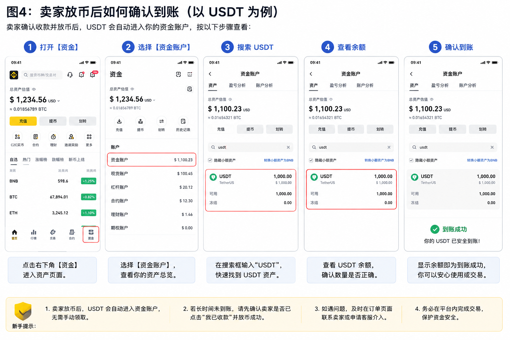Toggle balance eye icon in step 1 screen
The height and width of the screenshot is (340, 510).
(x=34, y=89)
